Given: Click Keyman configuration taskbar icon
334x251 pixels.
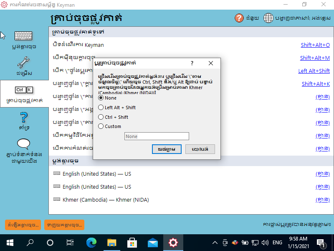Looking at the screenshot, I should 173,243.
